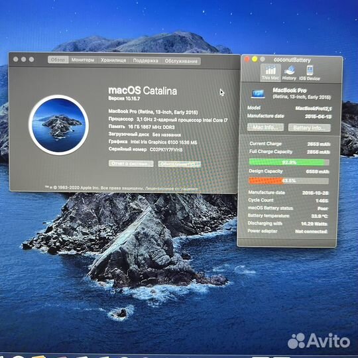Viewport: 358px width, 358px height.
Task: Select the 16 ГБ 1867 MHz DDR3 memory line
Action: click(142, 127)
